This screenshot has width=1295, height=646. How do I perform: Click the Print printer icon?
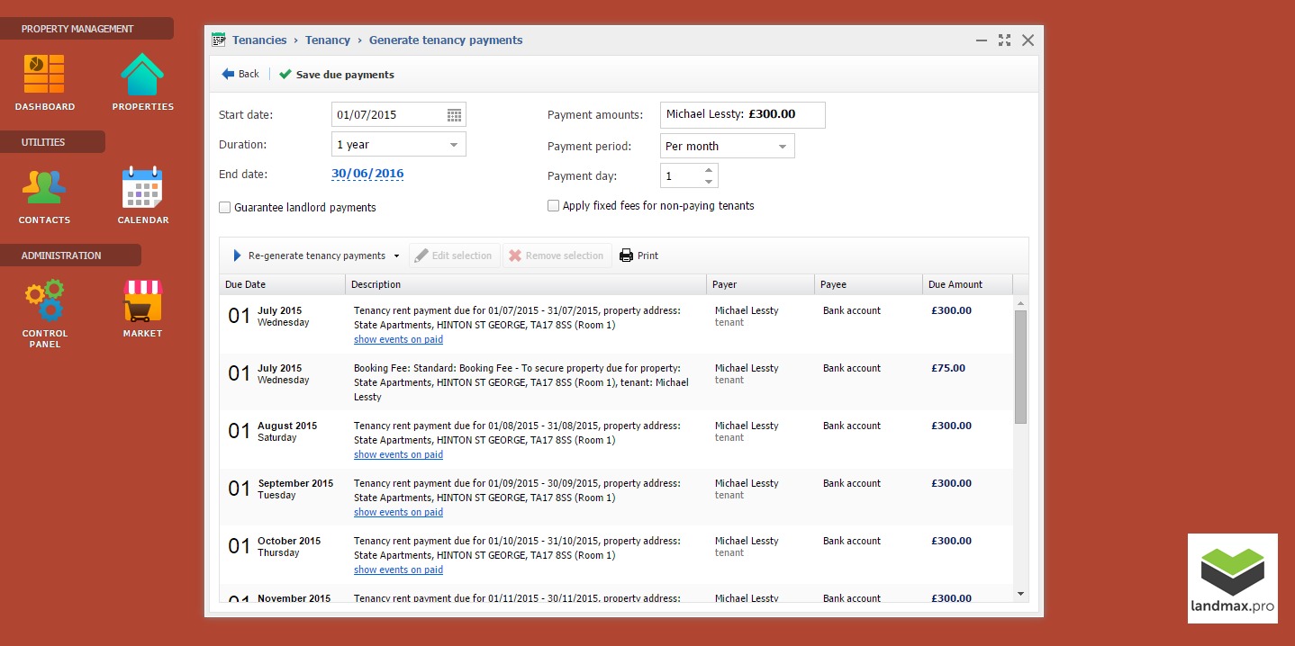pos(627,256)
